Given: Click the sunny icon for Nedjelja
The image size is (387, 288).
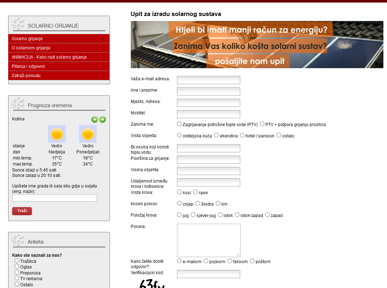Looking at the screenshot, I should (57, 134).
